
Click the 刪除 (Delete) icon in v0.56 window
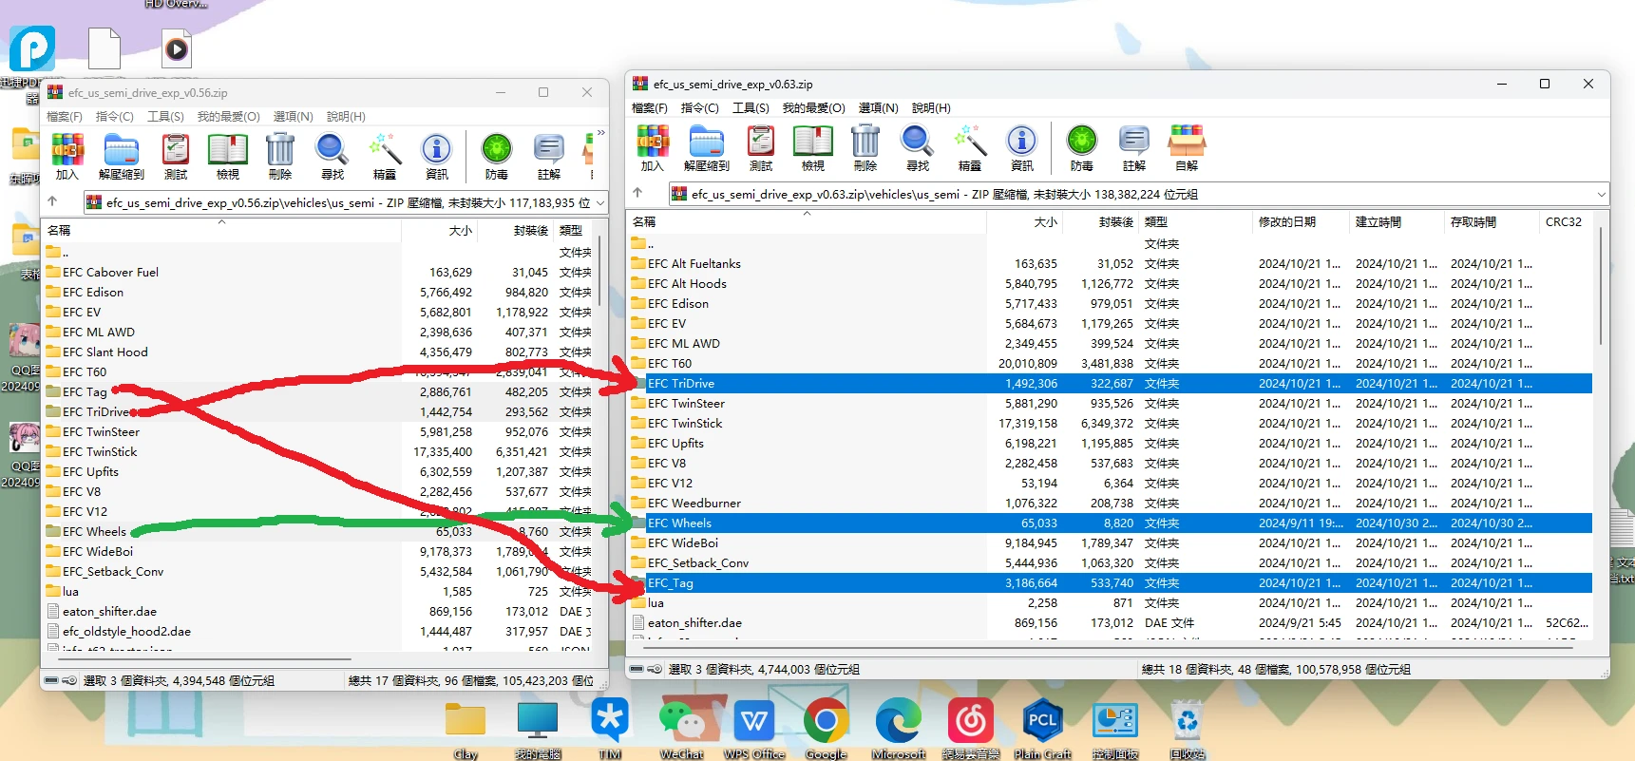coord(280,157)
